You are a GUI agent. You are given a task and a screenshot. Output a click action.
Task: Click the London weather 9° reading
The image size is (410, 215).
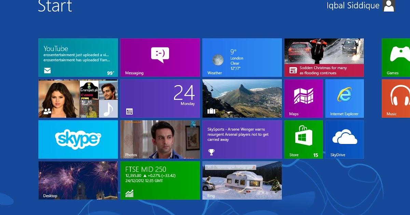tap(233, 52)
